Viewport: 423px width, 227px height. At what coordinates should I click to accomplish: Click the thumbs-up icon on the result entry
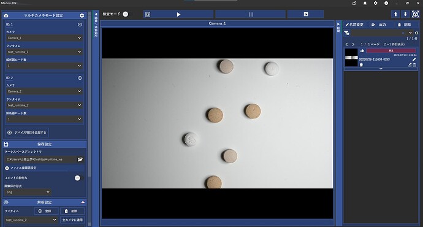pyautogui.click(x=362, y=51)
